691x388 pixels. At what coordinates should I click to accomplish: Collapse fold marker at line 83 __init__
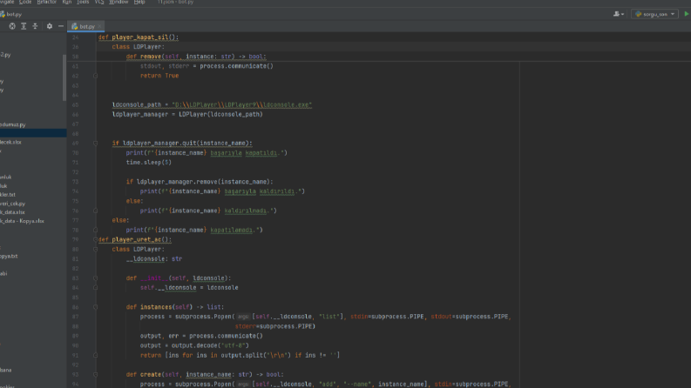(95, 278)
